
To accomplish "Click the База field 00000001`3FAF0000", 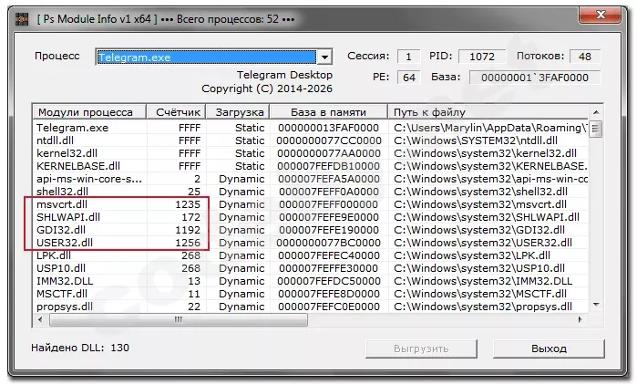I will coord(535,78).
